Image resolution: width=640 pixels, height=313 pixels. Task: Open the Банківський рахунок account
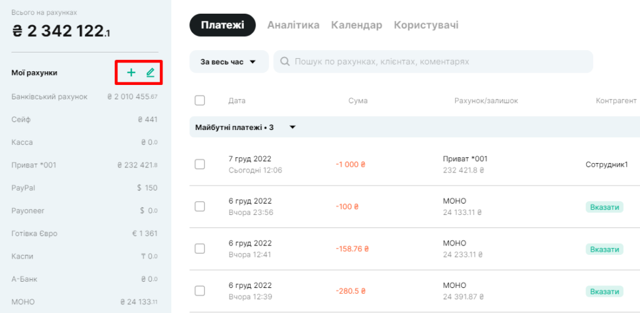(x=85, y=97)
